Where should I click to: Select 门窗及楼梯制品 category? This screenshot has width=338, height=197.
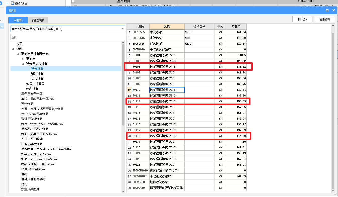tap(32, 144)
